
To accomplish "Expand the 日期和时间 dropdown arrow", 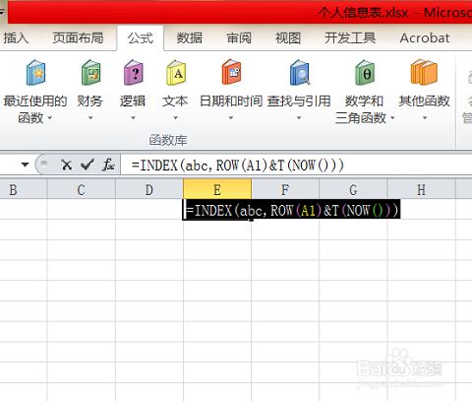I will coord(231,118).
